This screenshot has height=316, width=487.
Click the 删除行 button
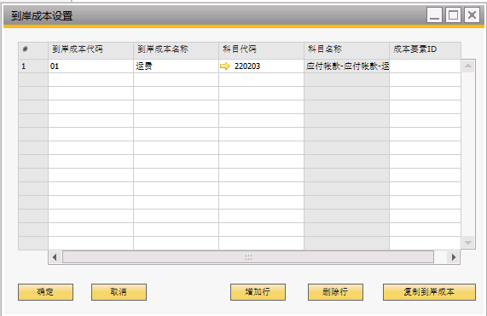[335, 292]
